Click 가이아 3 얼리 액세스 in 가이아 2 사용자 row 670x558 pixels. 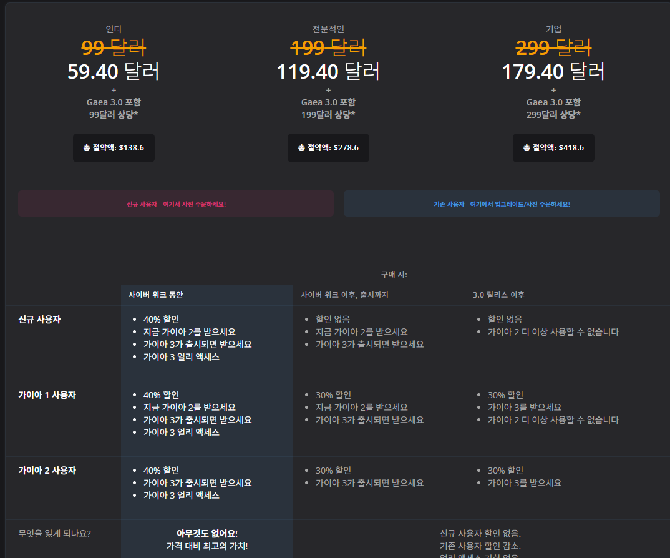pyautogui.click(x=182, y=495)
